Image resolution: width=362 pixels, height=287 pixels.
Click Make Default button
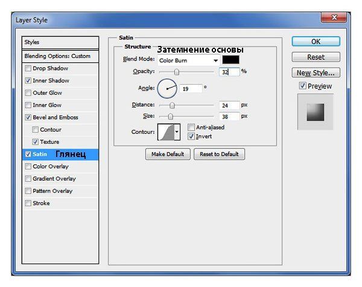[168, 154]
